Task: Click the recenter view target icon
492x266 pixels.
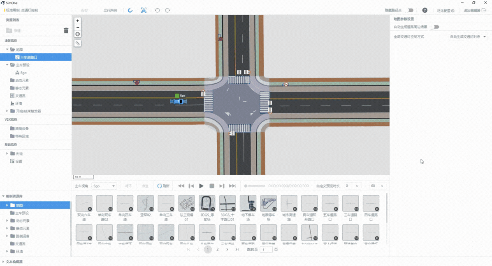Action: click(x=78, y=34)
